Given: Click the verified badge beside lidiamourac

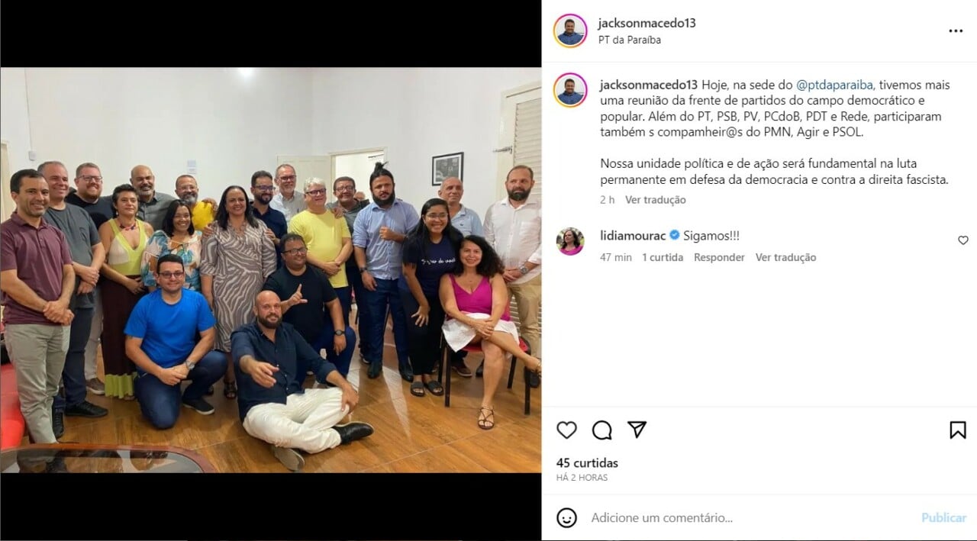Looking at the screenshot, I should pyautogui.click(x=675, y=236).
